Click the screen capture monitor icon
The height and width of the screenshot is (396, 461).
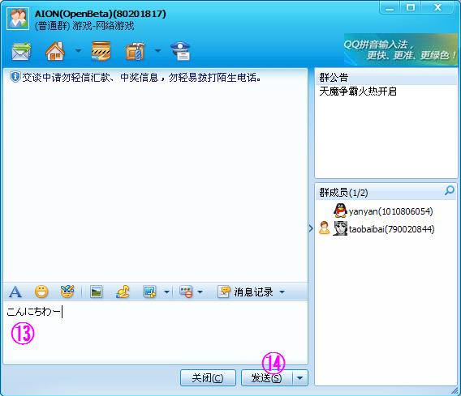149,292
